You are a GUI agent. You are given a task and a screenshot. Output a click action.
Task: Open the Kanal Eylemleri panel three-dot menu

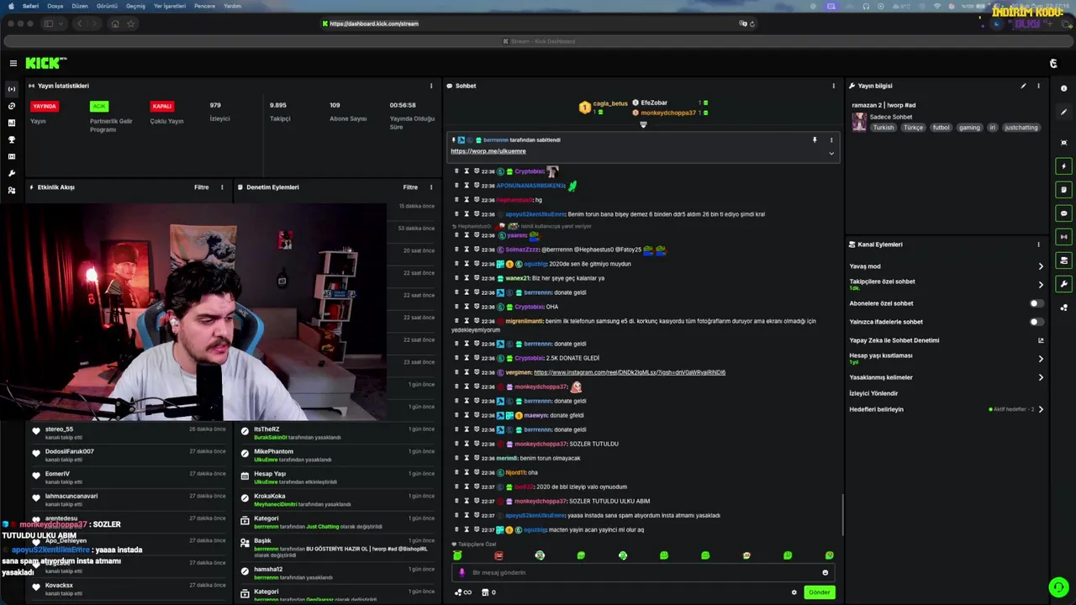tap(1038, 245)
